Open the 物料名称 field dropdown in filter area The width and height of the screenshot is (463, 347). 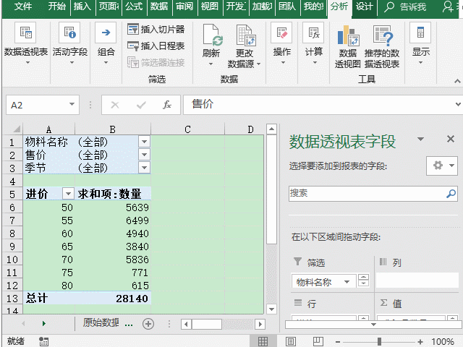click(347, 282)
